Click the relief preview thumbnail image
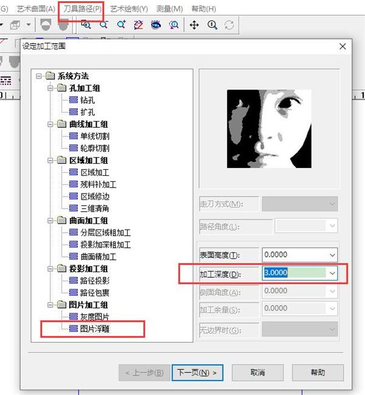The height and width of the screenshot is (395, 365). (x=269, y=129)
